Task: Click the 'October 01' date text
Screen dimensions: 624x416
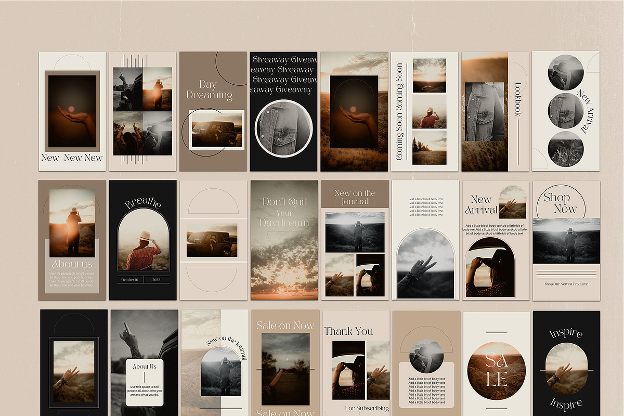Action: click(x=130, y=280)
